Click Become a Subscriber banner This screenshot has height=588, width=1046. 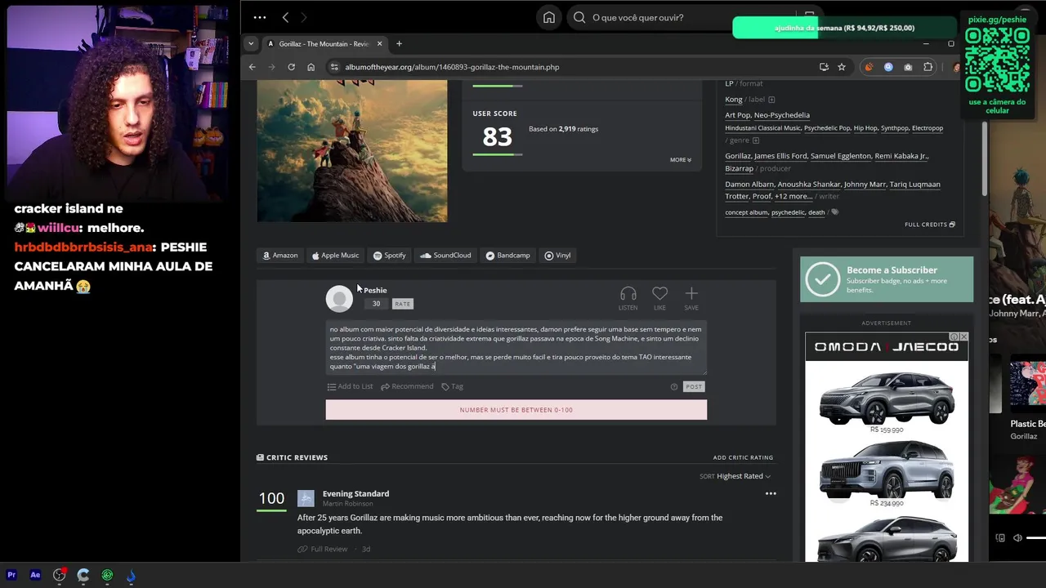coord(887,279)
